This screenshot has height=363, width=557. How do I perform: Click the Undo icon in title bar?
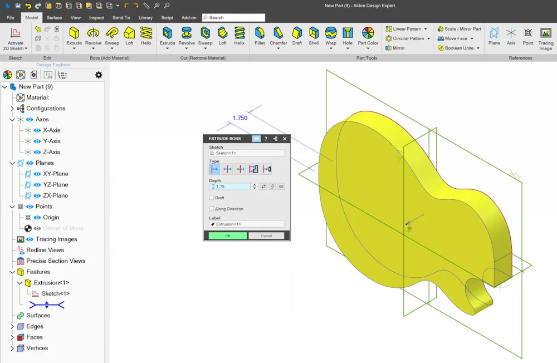point(28,6)
